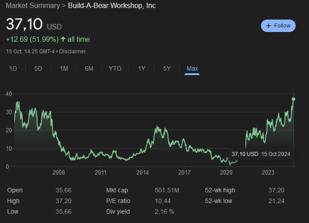Click the large 37,10 price value

click(x=24, y=24)
